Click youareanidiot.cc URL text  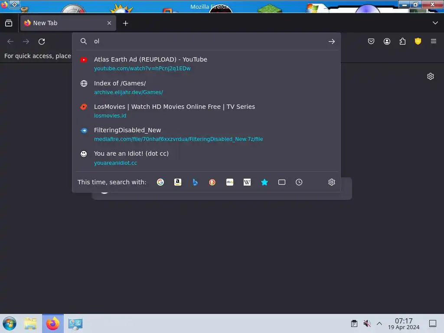coord(115,163)
